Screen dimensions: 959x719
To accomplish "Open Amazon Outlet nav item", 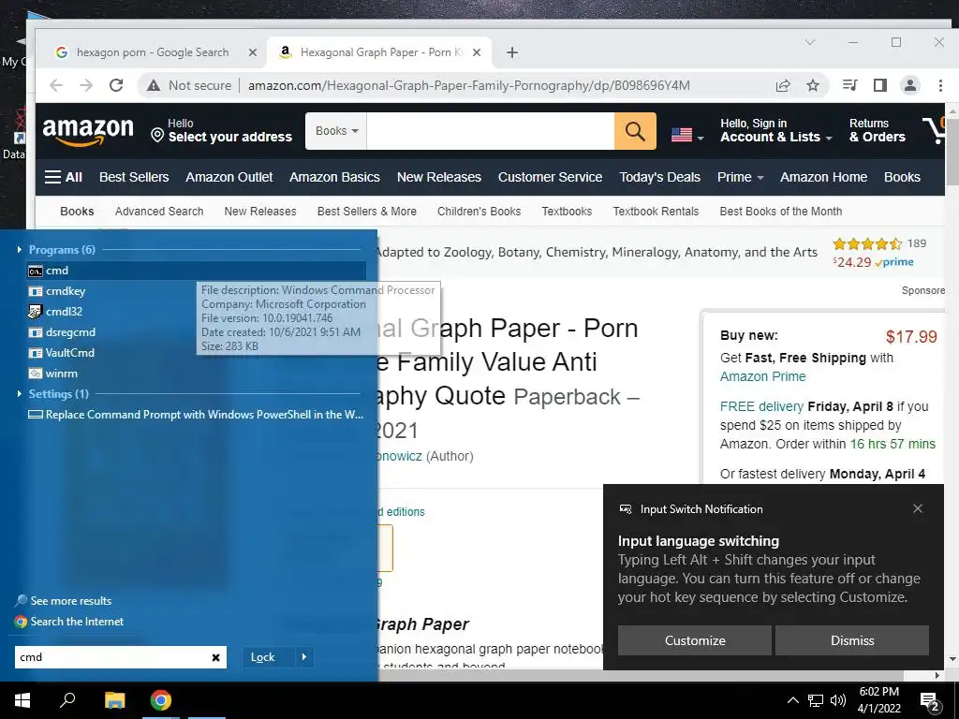I will 229,177.
